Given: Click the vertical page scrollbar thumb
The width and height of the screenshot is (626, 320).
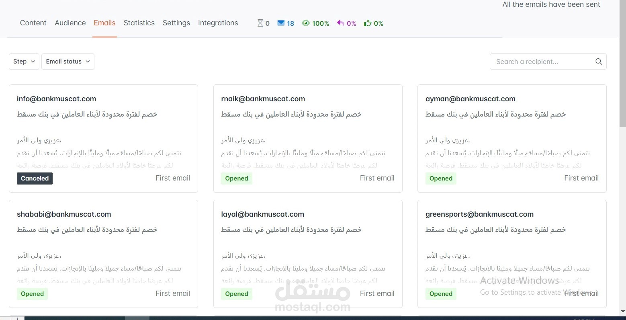Looking at the screenshot, I should click(622, 64).
